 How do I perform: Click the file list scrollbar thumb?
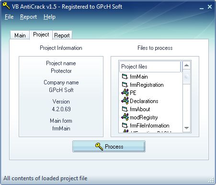(x=186, y=77)
